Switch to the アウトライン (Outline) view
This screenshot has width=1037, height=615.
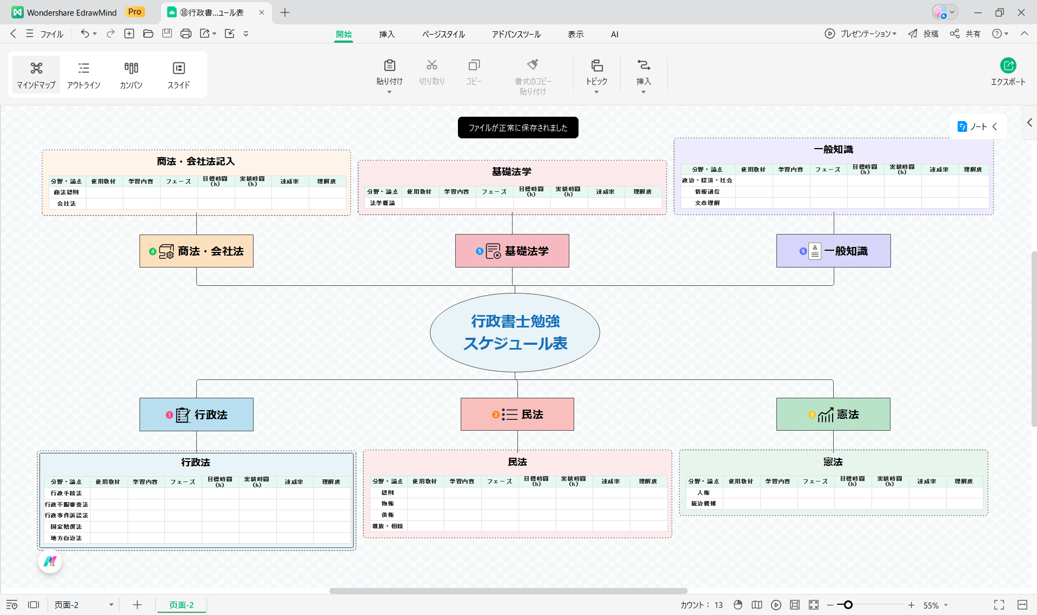click(x=84, y=75)
